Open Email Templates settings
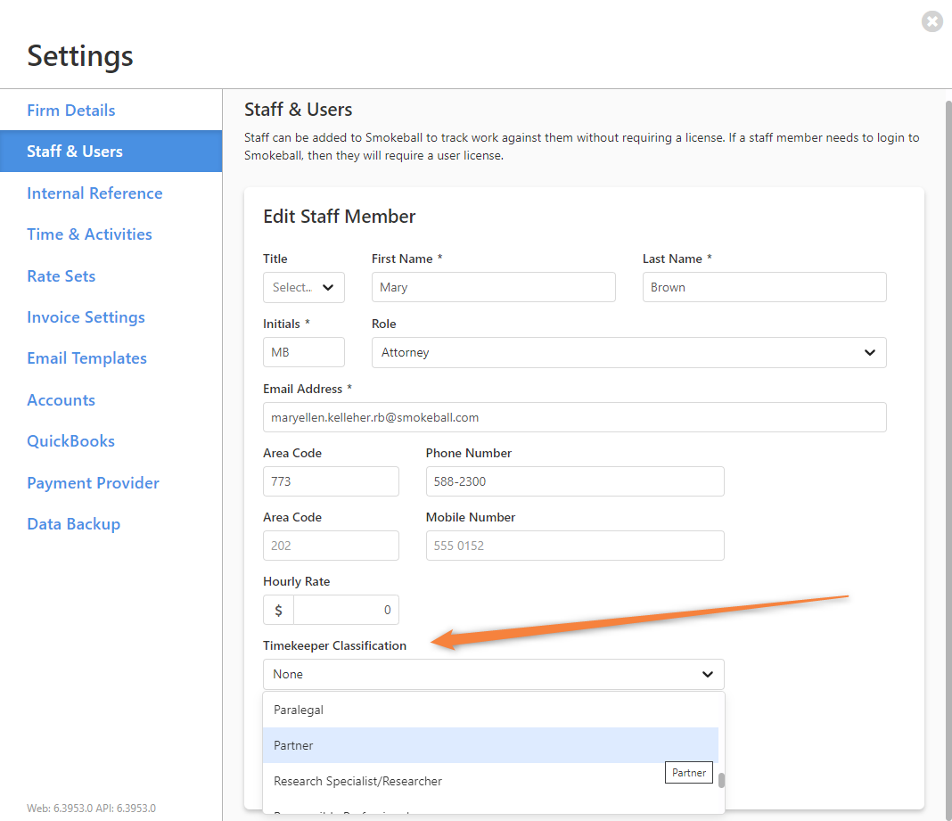 (x=86, y=357)
